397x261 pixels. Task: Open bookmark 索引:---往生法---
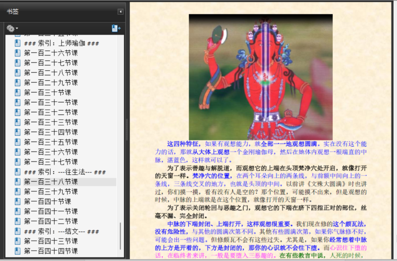[x=65, y=172]
